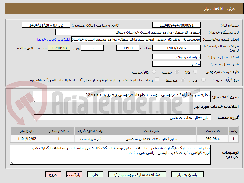Click the resize handle of description textarea
Viewport: 244px width, 183px height.
tap(35, 101)
